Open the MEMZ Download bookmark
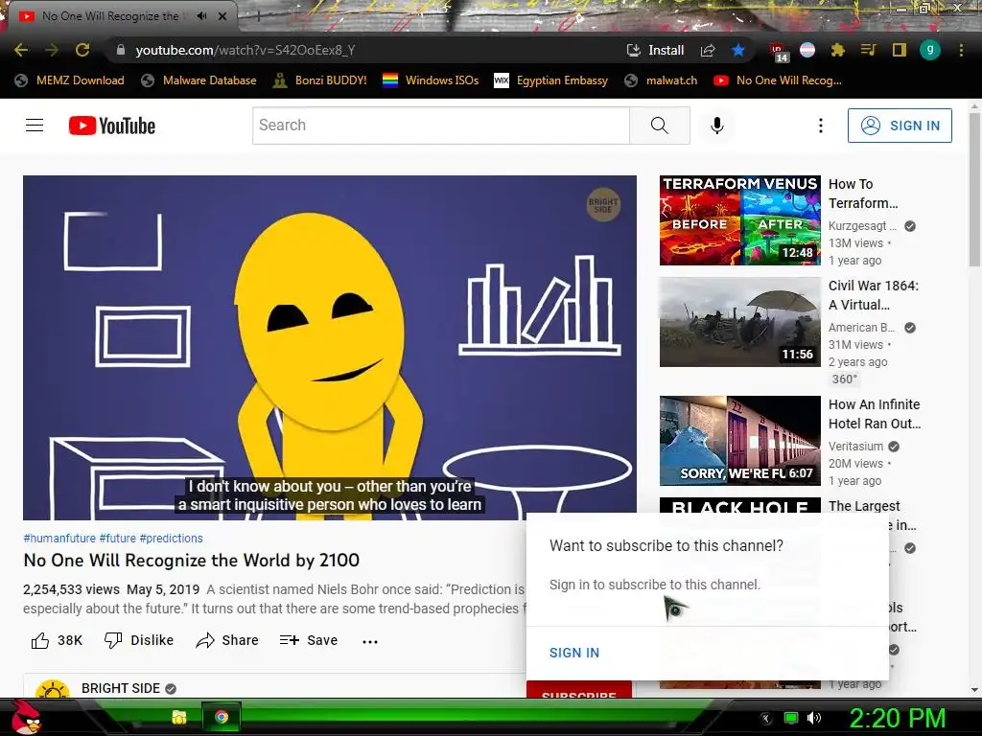The height and width of the screenshot is (736, 982). click(x=69, y=80)
